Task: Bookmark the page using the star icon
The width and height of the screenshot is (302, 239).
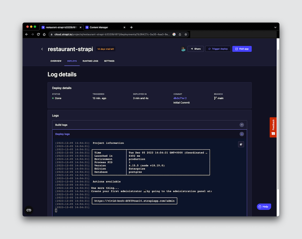Action: pyautogui.click(x=186, y=34)
